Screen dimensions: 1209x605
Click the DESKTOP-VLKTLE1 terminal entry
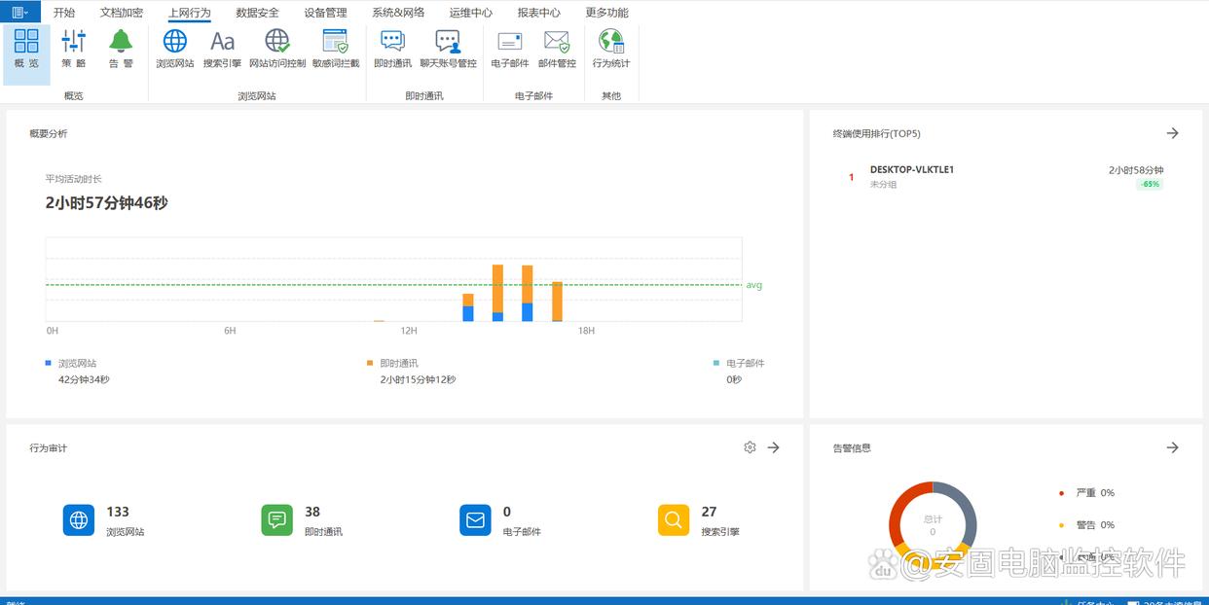click(x=911, y=169)
